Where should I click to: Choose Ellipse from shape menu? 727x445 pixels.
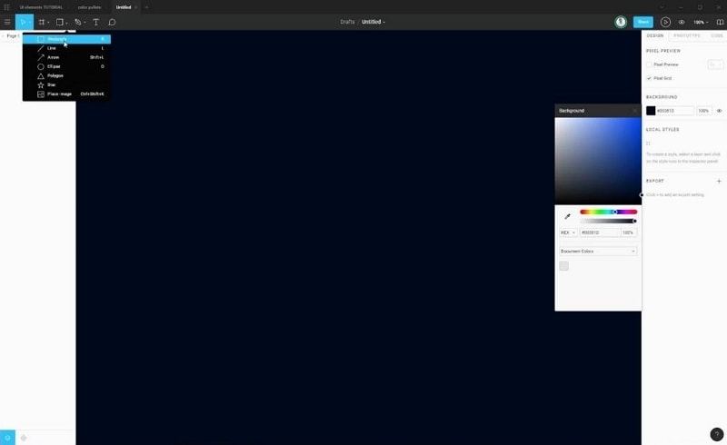coord(66,66)
